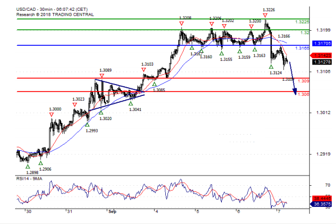Click the red triangle below 1.3000 label

coord(51,115)
